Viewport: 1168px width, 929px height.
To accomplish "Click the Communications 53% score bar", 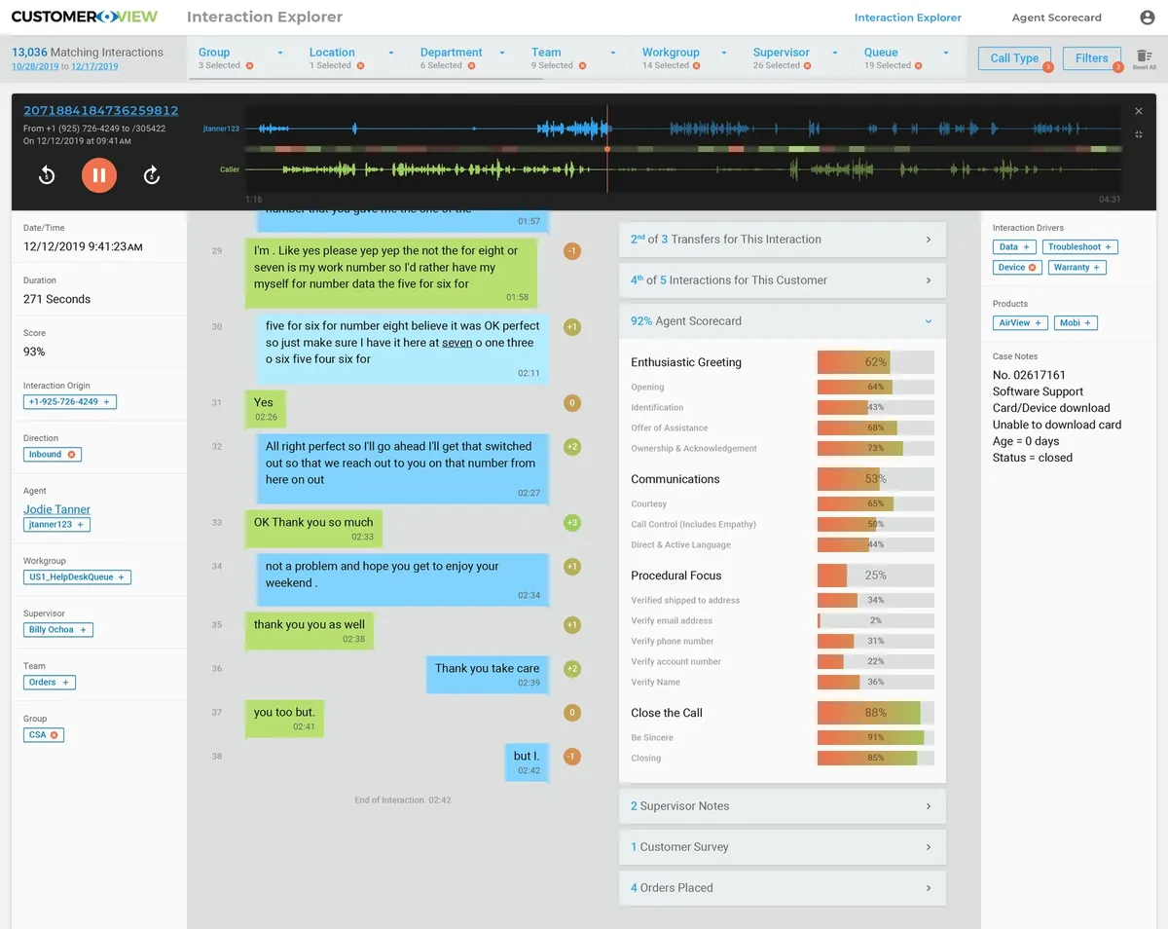I will [x=876, y=479].
